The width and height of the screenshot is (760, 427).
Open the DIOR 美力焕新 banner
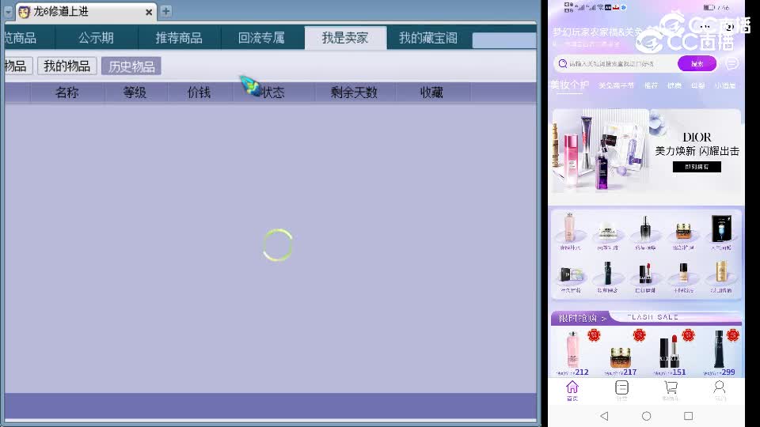[x=646, y=150]
